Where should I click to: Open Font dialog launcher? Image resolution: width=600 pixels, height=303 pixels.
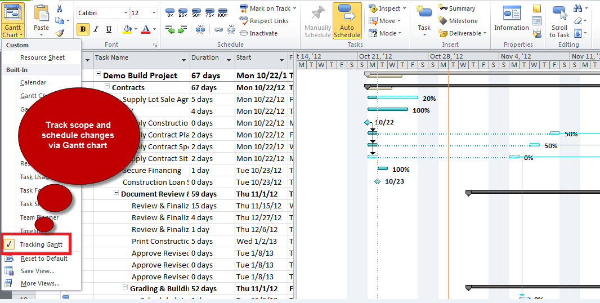pyautogui.click(x=155, y=45)
